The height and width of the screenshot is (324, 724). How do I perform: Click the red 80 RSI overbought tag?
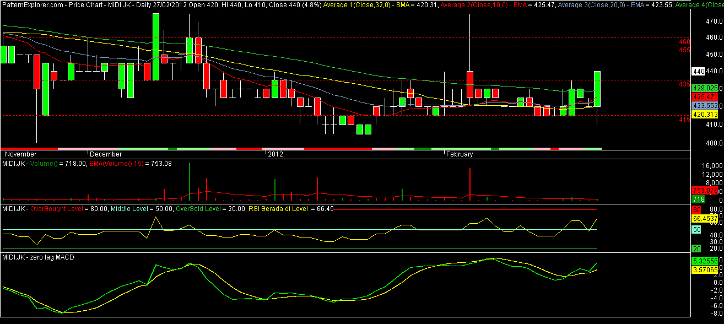tap(696, 210)
